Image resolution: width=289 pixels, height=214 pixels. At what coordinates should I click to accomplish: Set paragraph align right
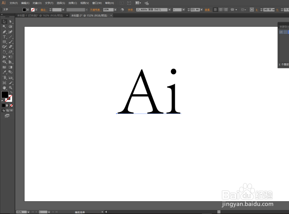[x=226, y=10]
